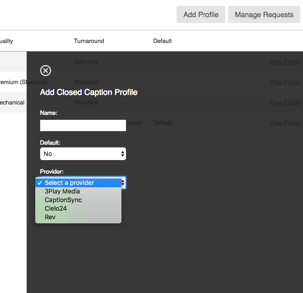Open View Profile in the bottom Default row
Image resolution: width=303 pixels, height=293 pixels.
pyautogui.click(x=284, y=123)
